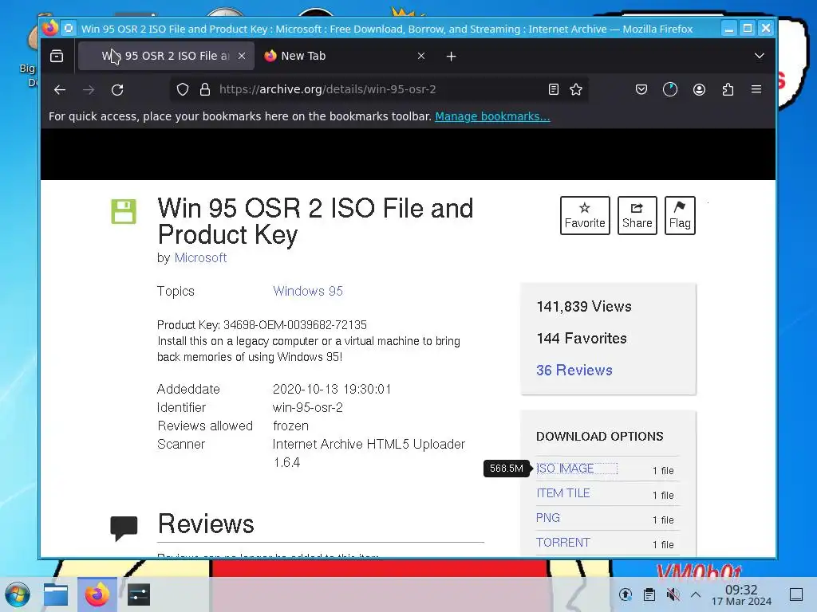Click the green floppy disk software icon

tap(124, 211)
